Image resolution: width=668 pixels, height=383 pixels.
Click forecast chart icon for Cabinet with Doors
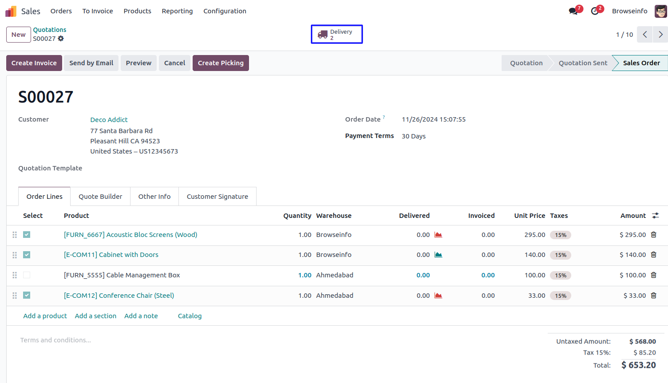438,255
